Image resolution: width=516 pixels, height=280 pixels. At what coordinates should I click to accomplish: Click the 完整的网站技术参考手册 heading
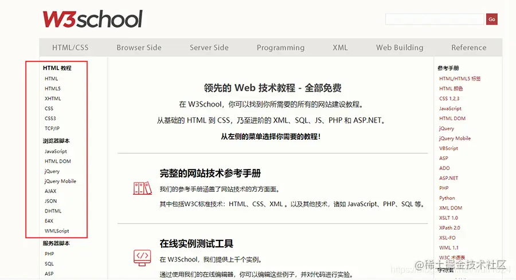point(210,173)
